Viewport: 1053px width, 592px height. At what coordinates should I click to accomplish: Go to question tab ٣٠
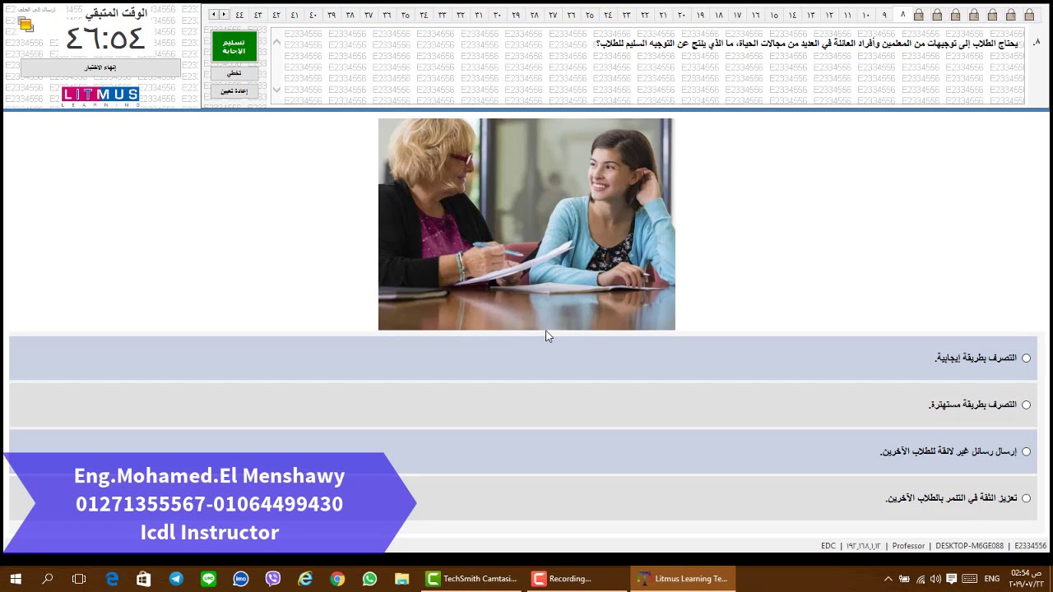point(497,15)
